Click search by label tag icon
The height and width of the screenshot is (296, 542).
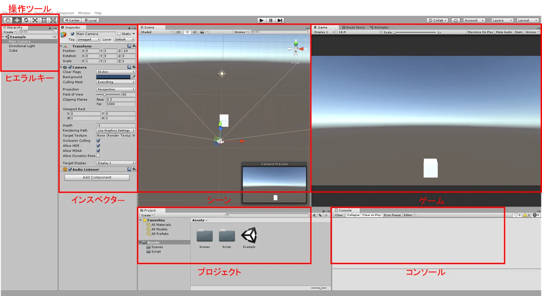(x=320, y=215)
